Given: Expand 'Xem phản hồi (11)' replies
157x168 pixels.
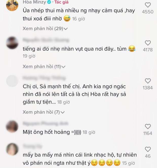Looking at the screenshot, I should (44, 66).
